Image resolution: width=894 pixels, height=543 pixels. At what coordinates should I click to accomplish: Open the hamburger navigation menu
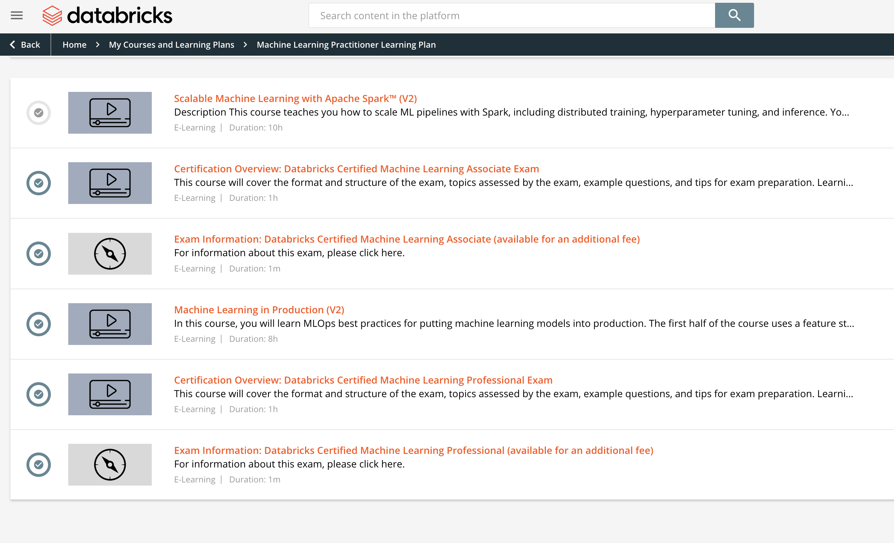[16, 15]
